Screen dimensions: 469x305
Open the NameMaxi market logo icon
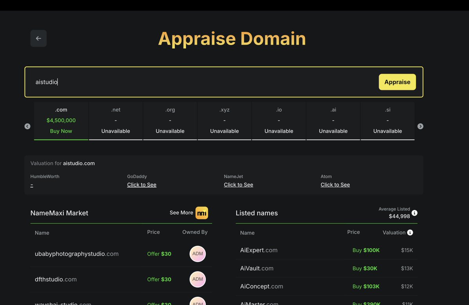tap(201, 213)
